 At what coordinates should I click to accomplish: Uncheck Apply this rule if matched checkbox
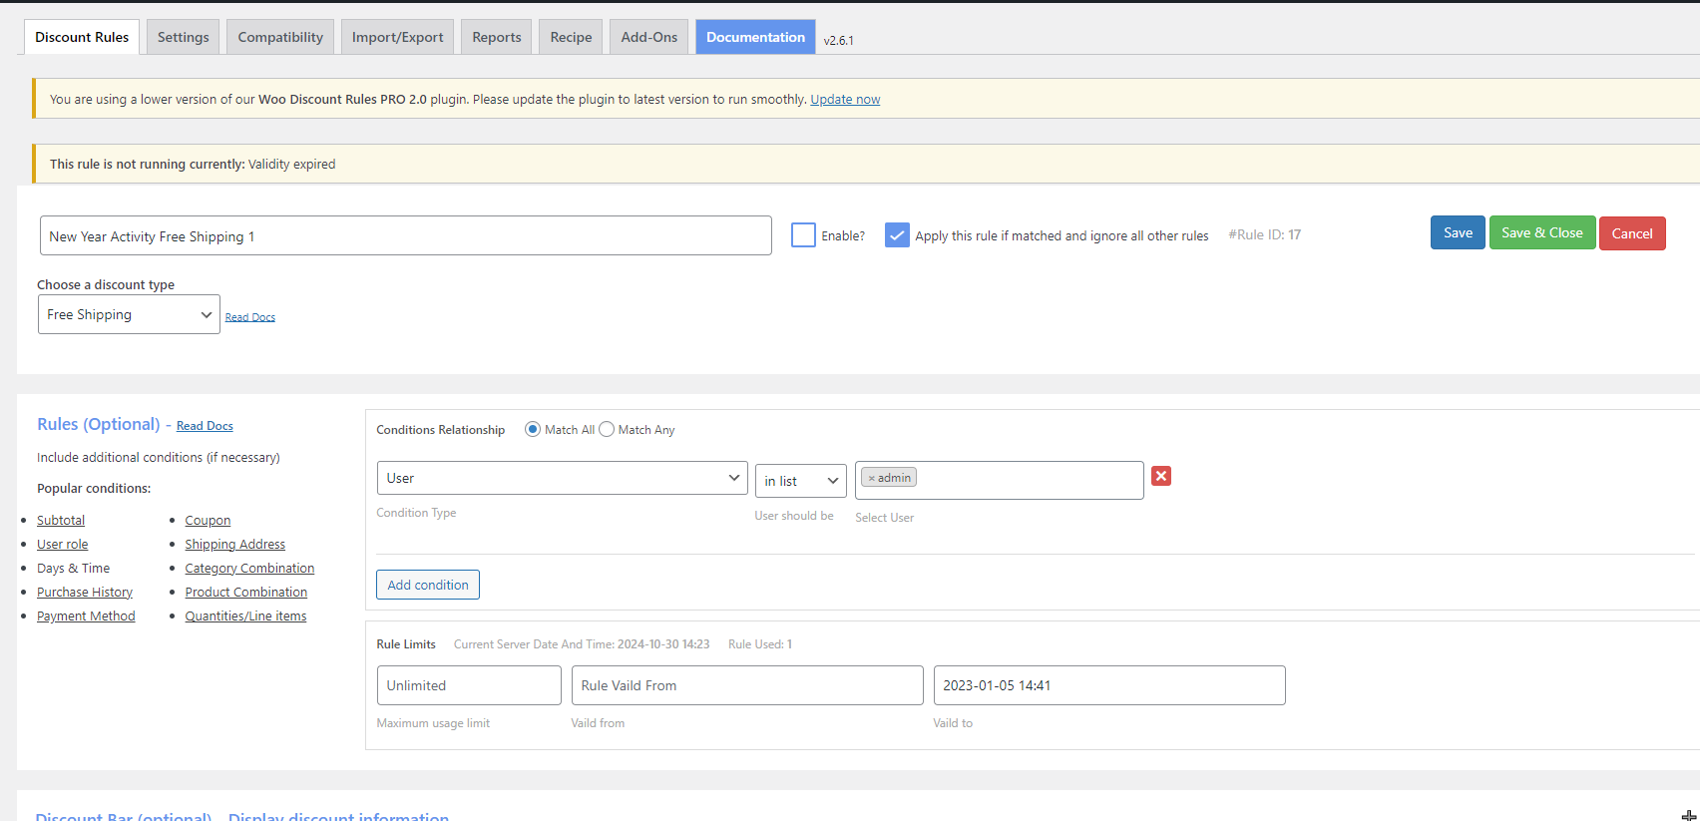[897, 235]
